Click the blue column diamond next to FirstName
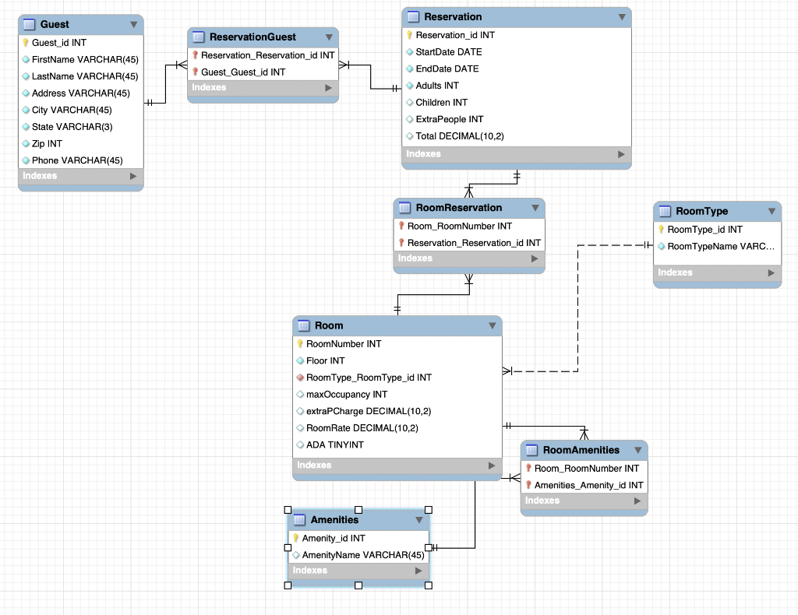Viewport: 798px width, 615px height. click(26, 59)
